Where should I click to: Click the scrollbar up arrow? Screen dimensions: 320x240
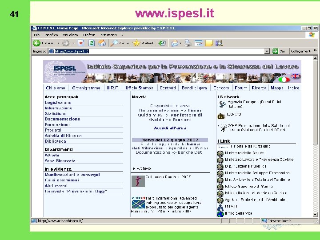point(315,58)
